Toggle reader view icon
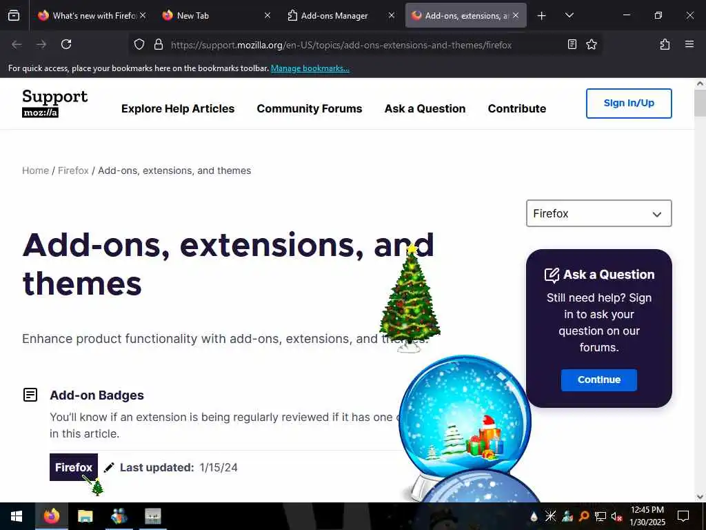706x530 pixels. point(572,45)
